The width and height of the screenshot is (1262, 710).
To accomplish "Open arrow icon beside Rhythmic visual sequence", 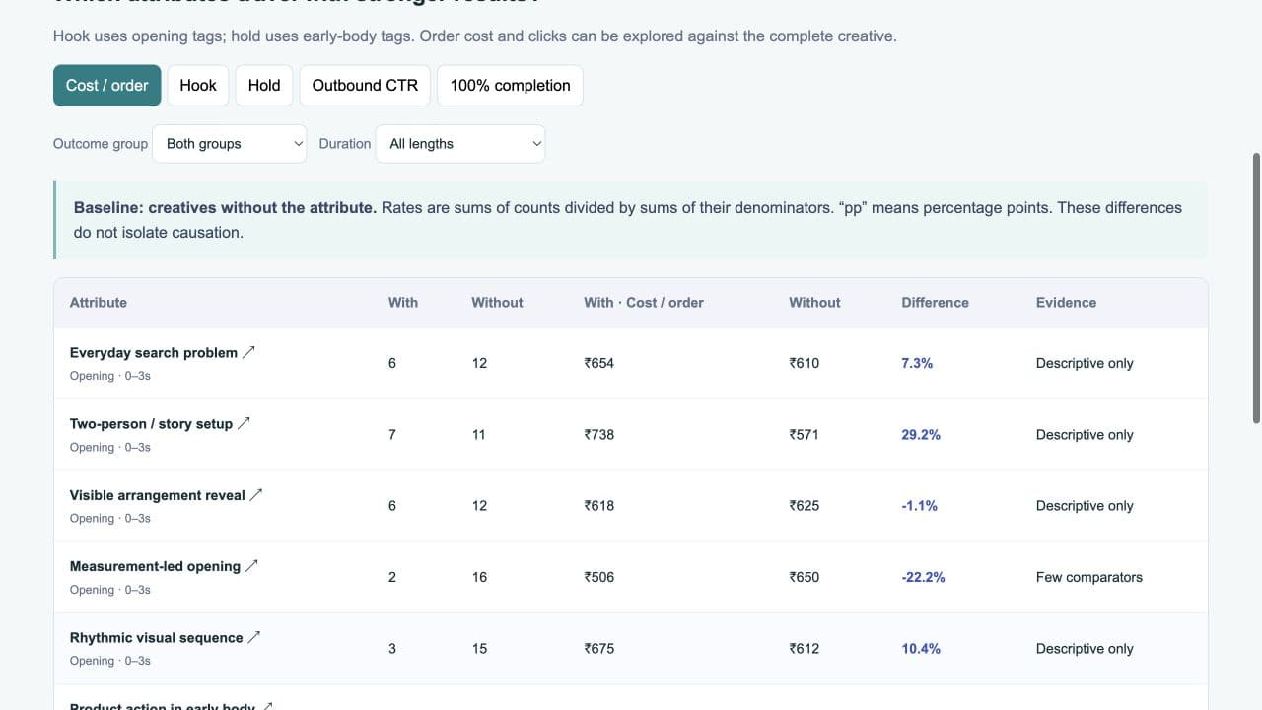I will pos(254,637).
